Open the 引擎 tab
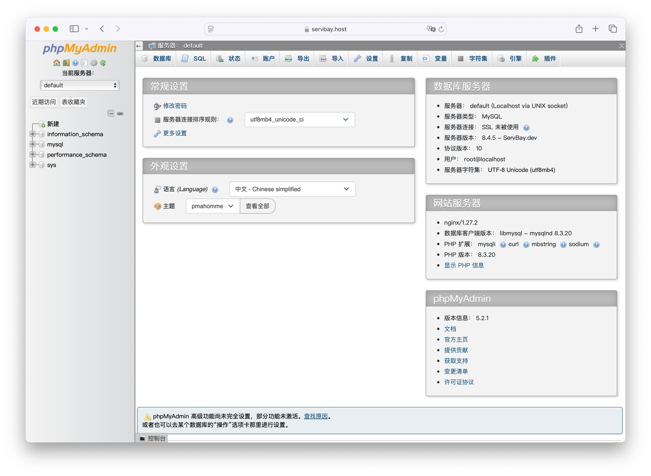Screen dimensions: 651x476 [x=510, y=59]
